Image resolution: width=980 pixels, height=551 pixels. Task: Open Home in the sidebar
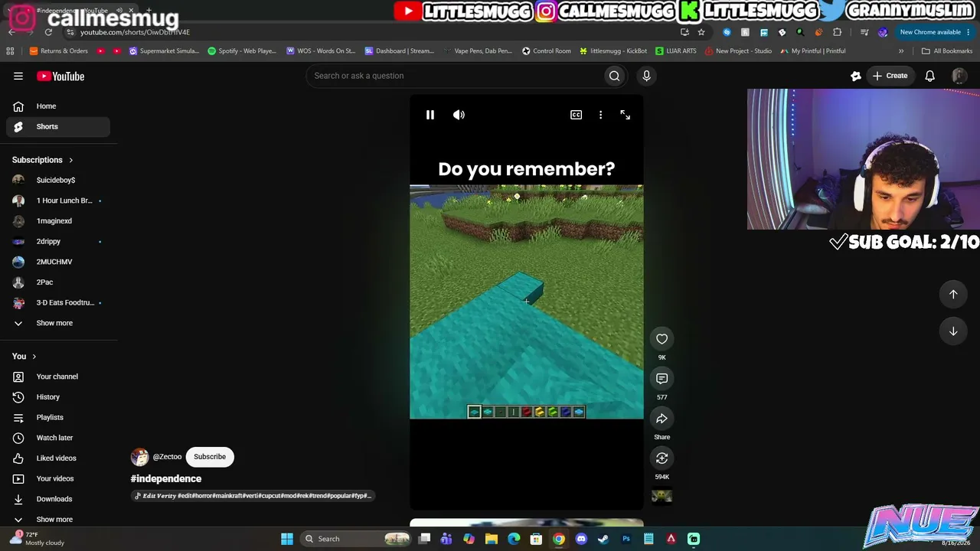[x=58, y=106]
